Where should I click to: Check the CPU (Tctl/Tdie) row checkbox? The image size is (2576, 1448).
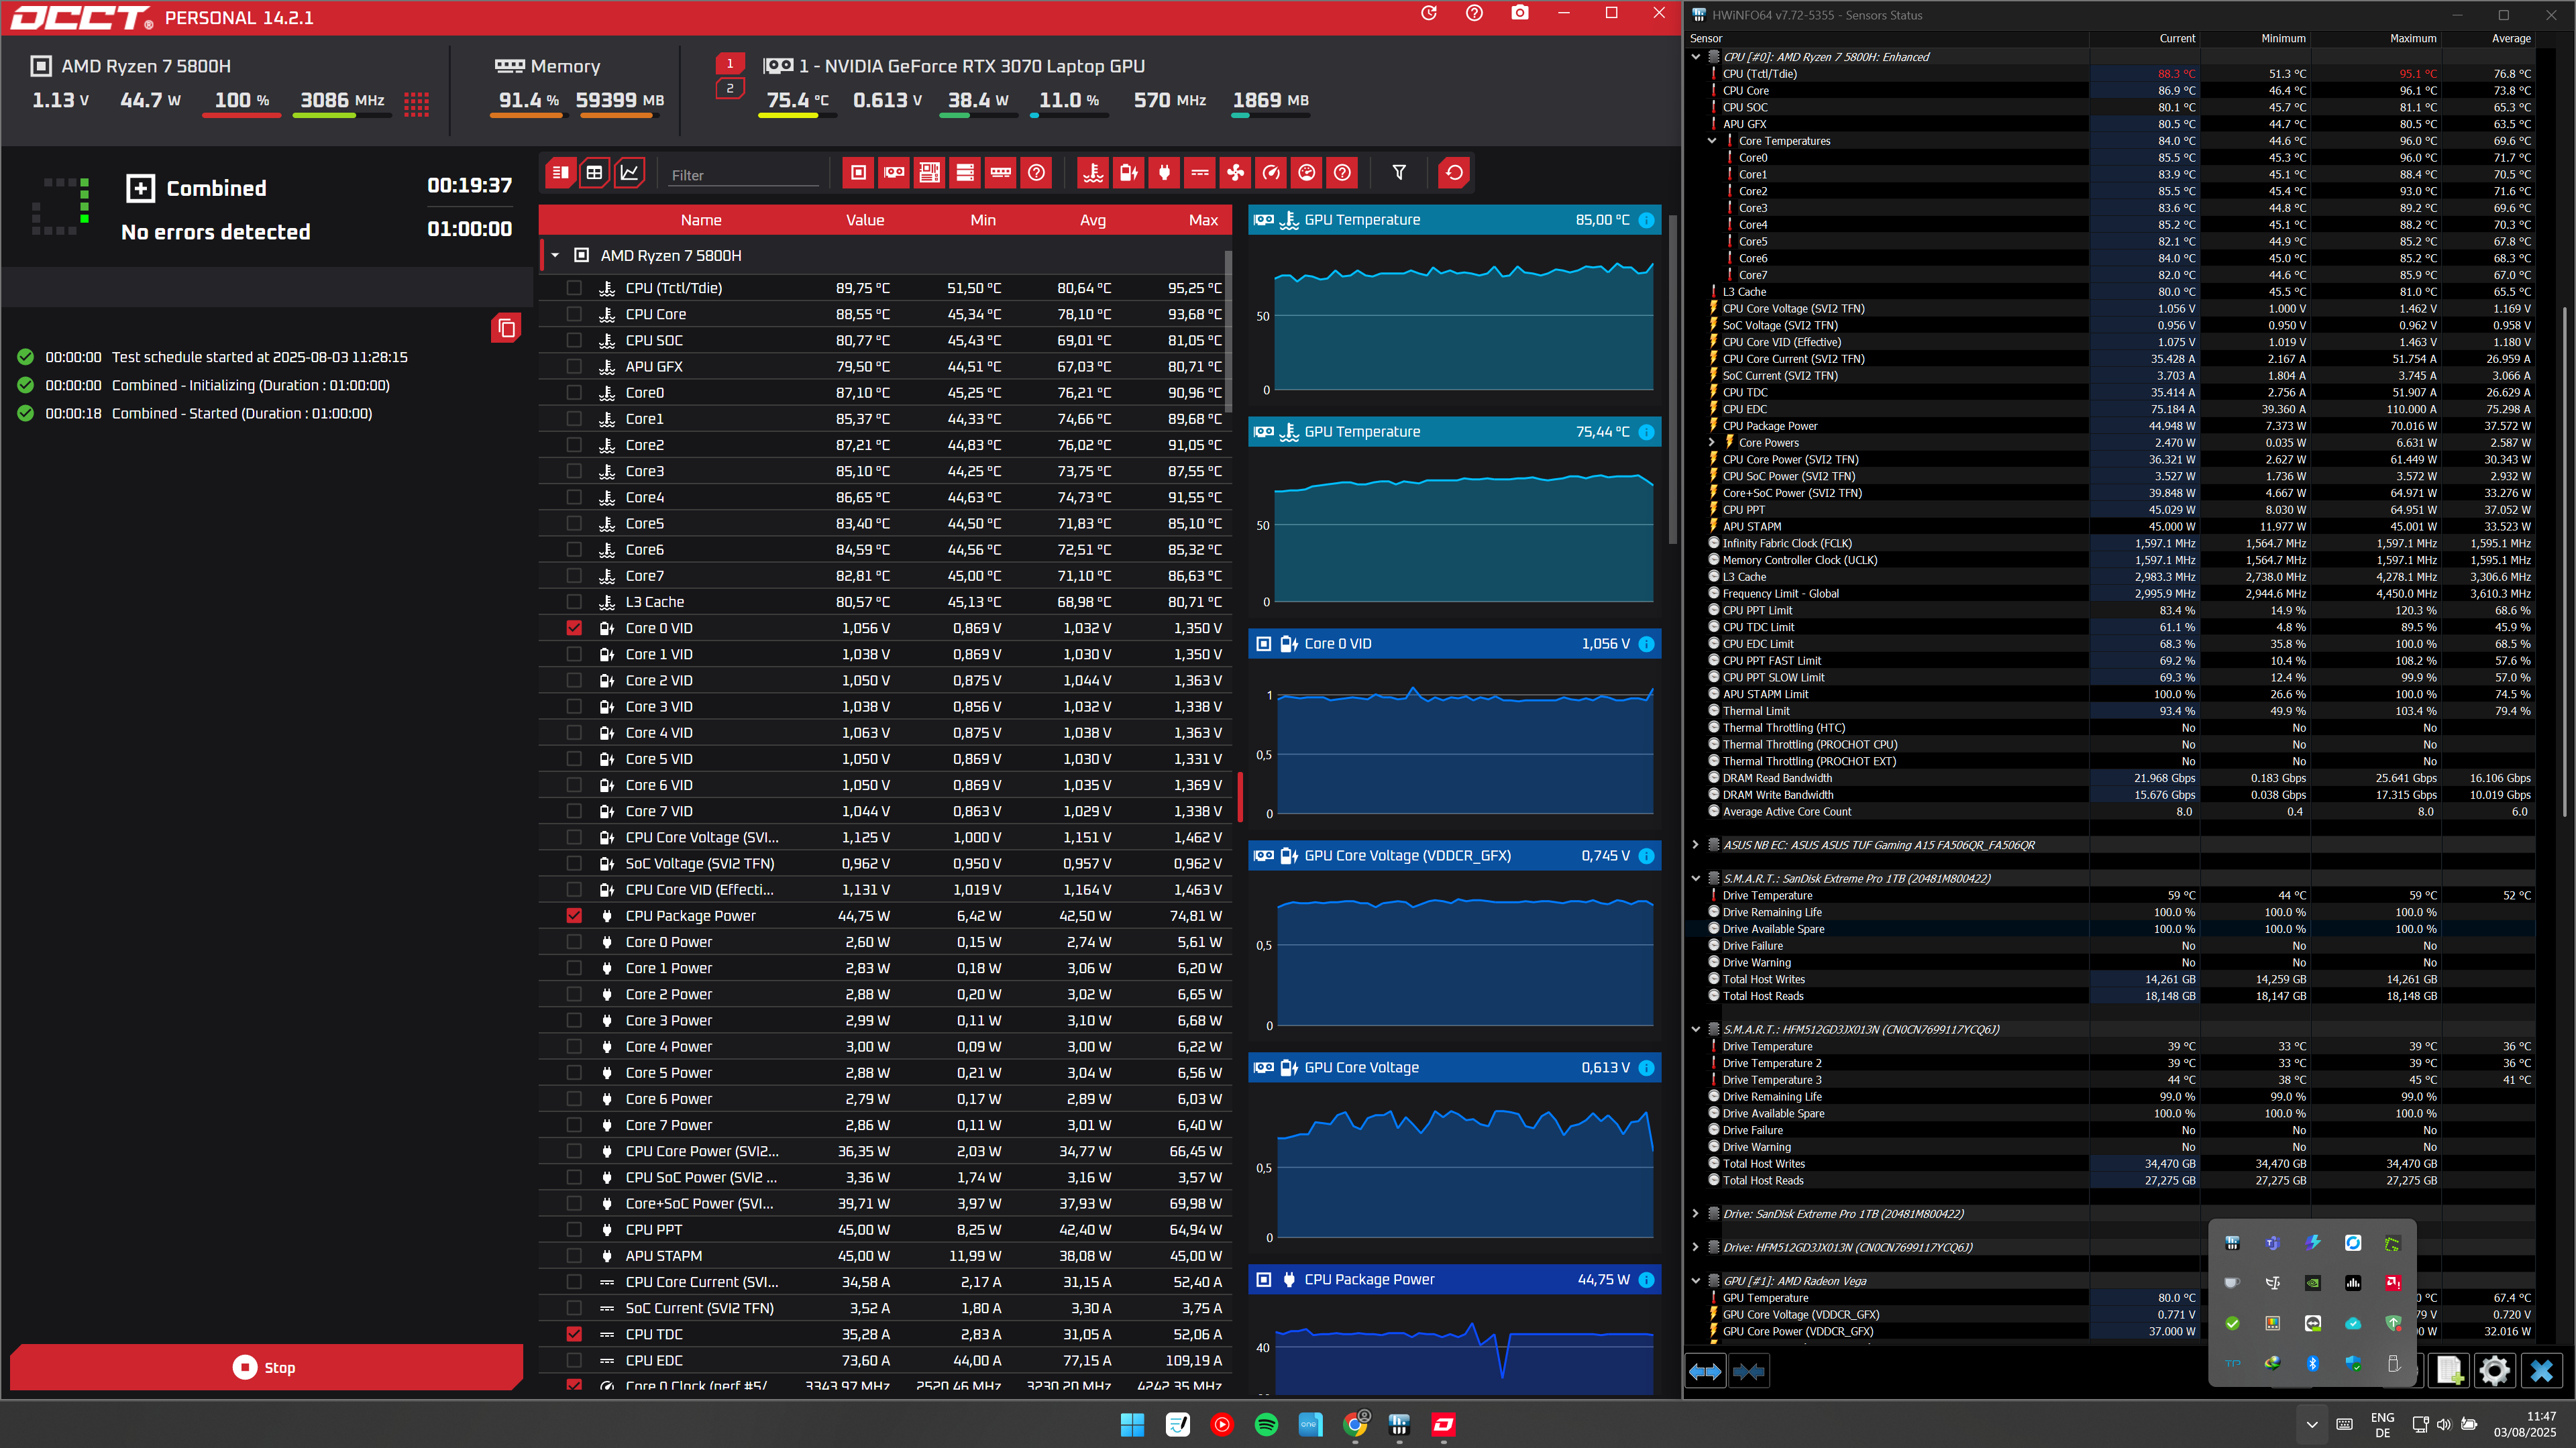[x=574, y=288]
